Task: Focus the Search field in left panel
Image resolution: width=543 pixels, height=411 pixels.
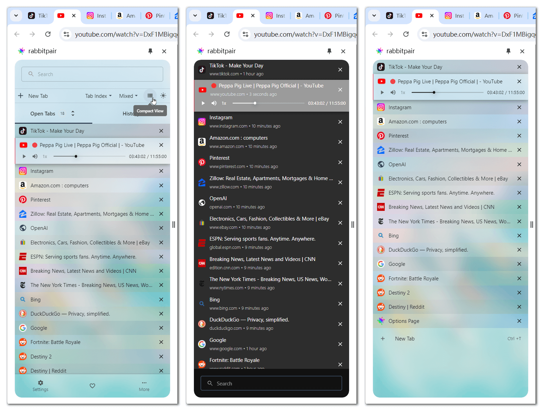Action: click(x=92, y=74)
